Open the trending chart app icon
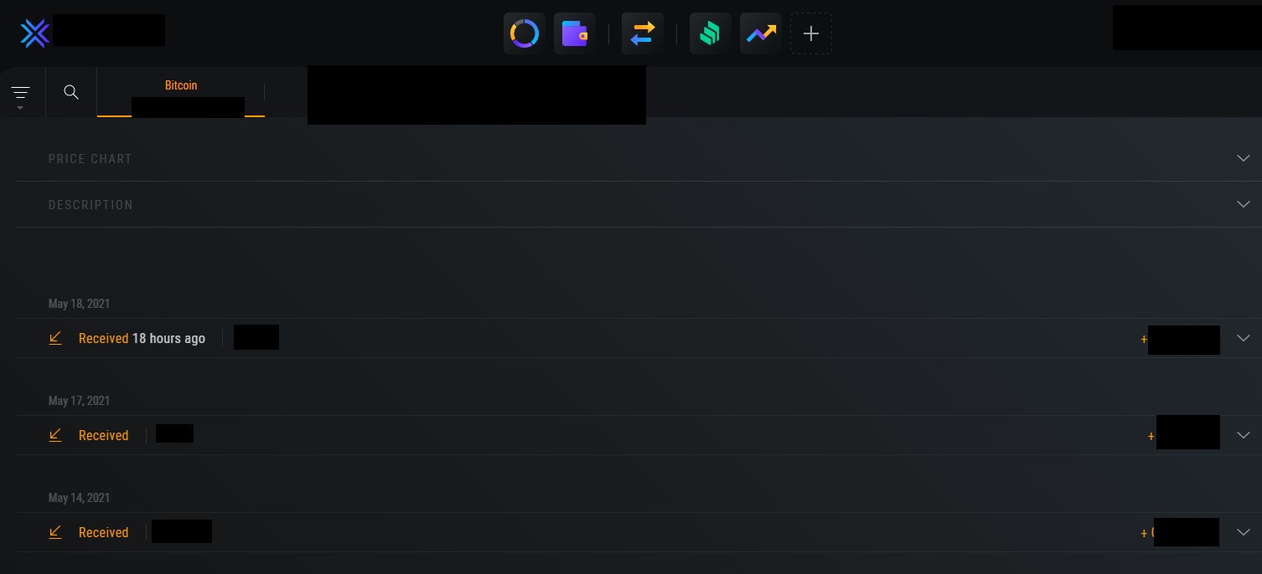 point(761,33)
